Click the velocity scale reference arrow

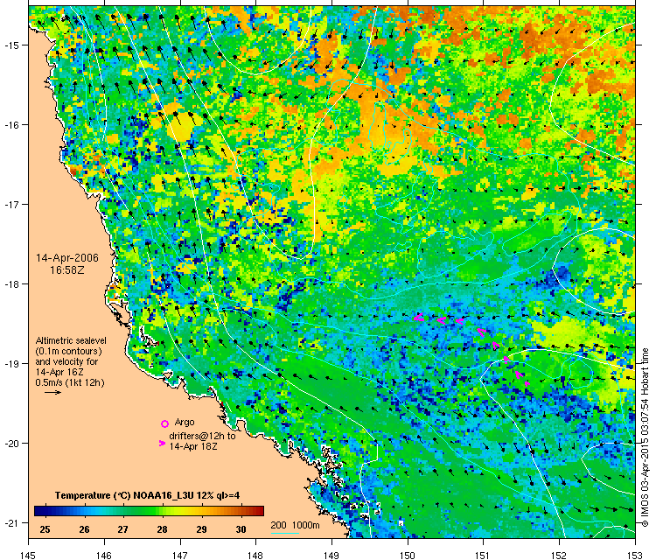[52, 393]
